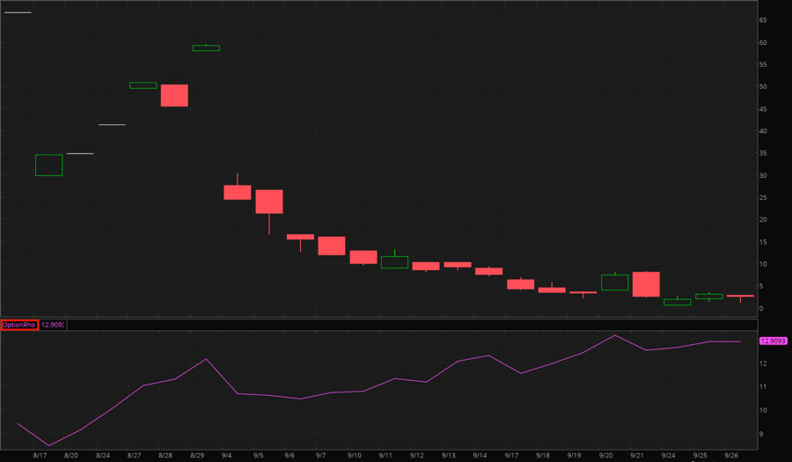
Task: Click the Rho line low point at 8/17
Action: 49,445
